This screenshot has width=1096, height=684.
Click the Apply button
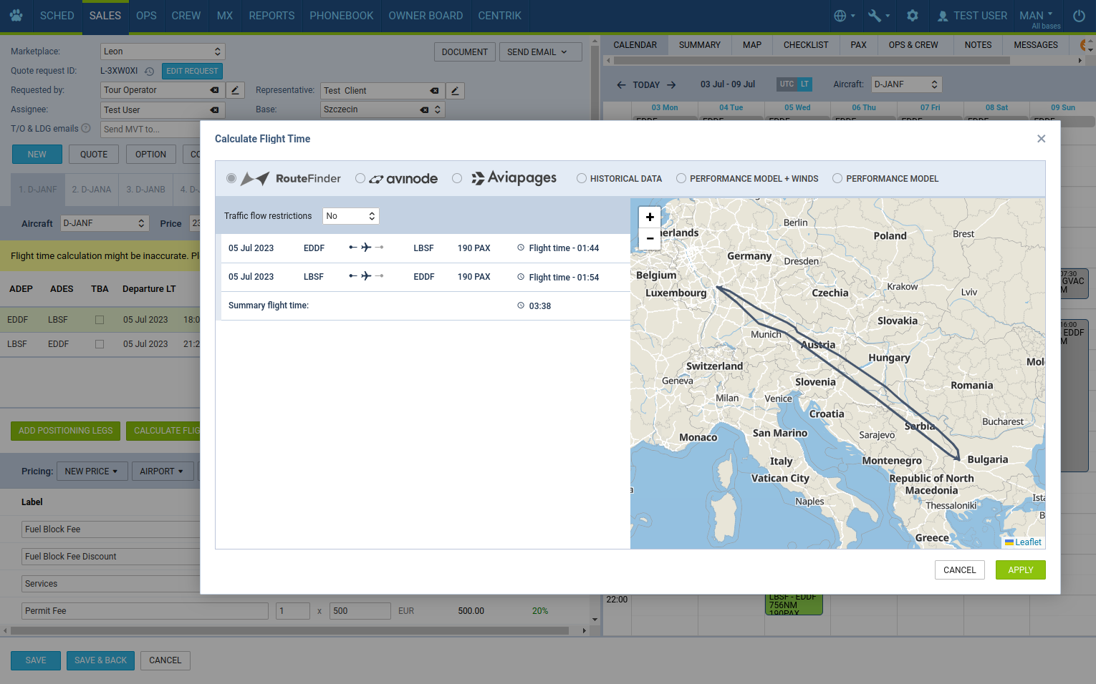point(1020,570)
